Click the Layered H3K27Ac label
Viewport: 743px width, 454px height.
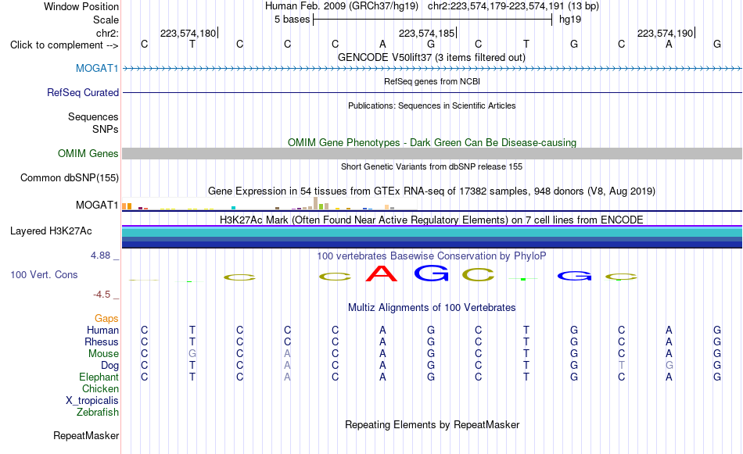[x=51, y=231]
